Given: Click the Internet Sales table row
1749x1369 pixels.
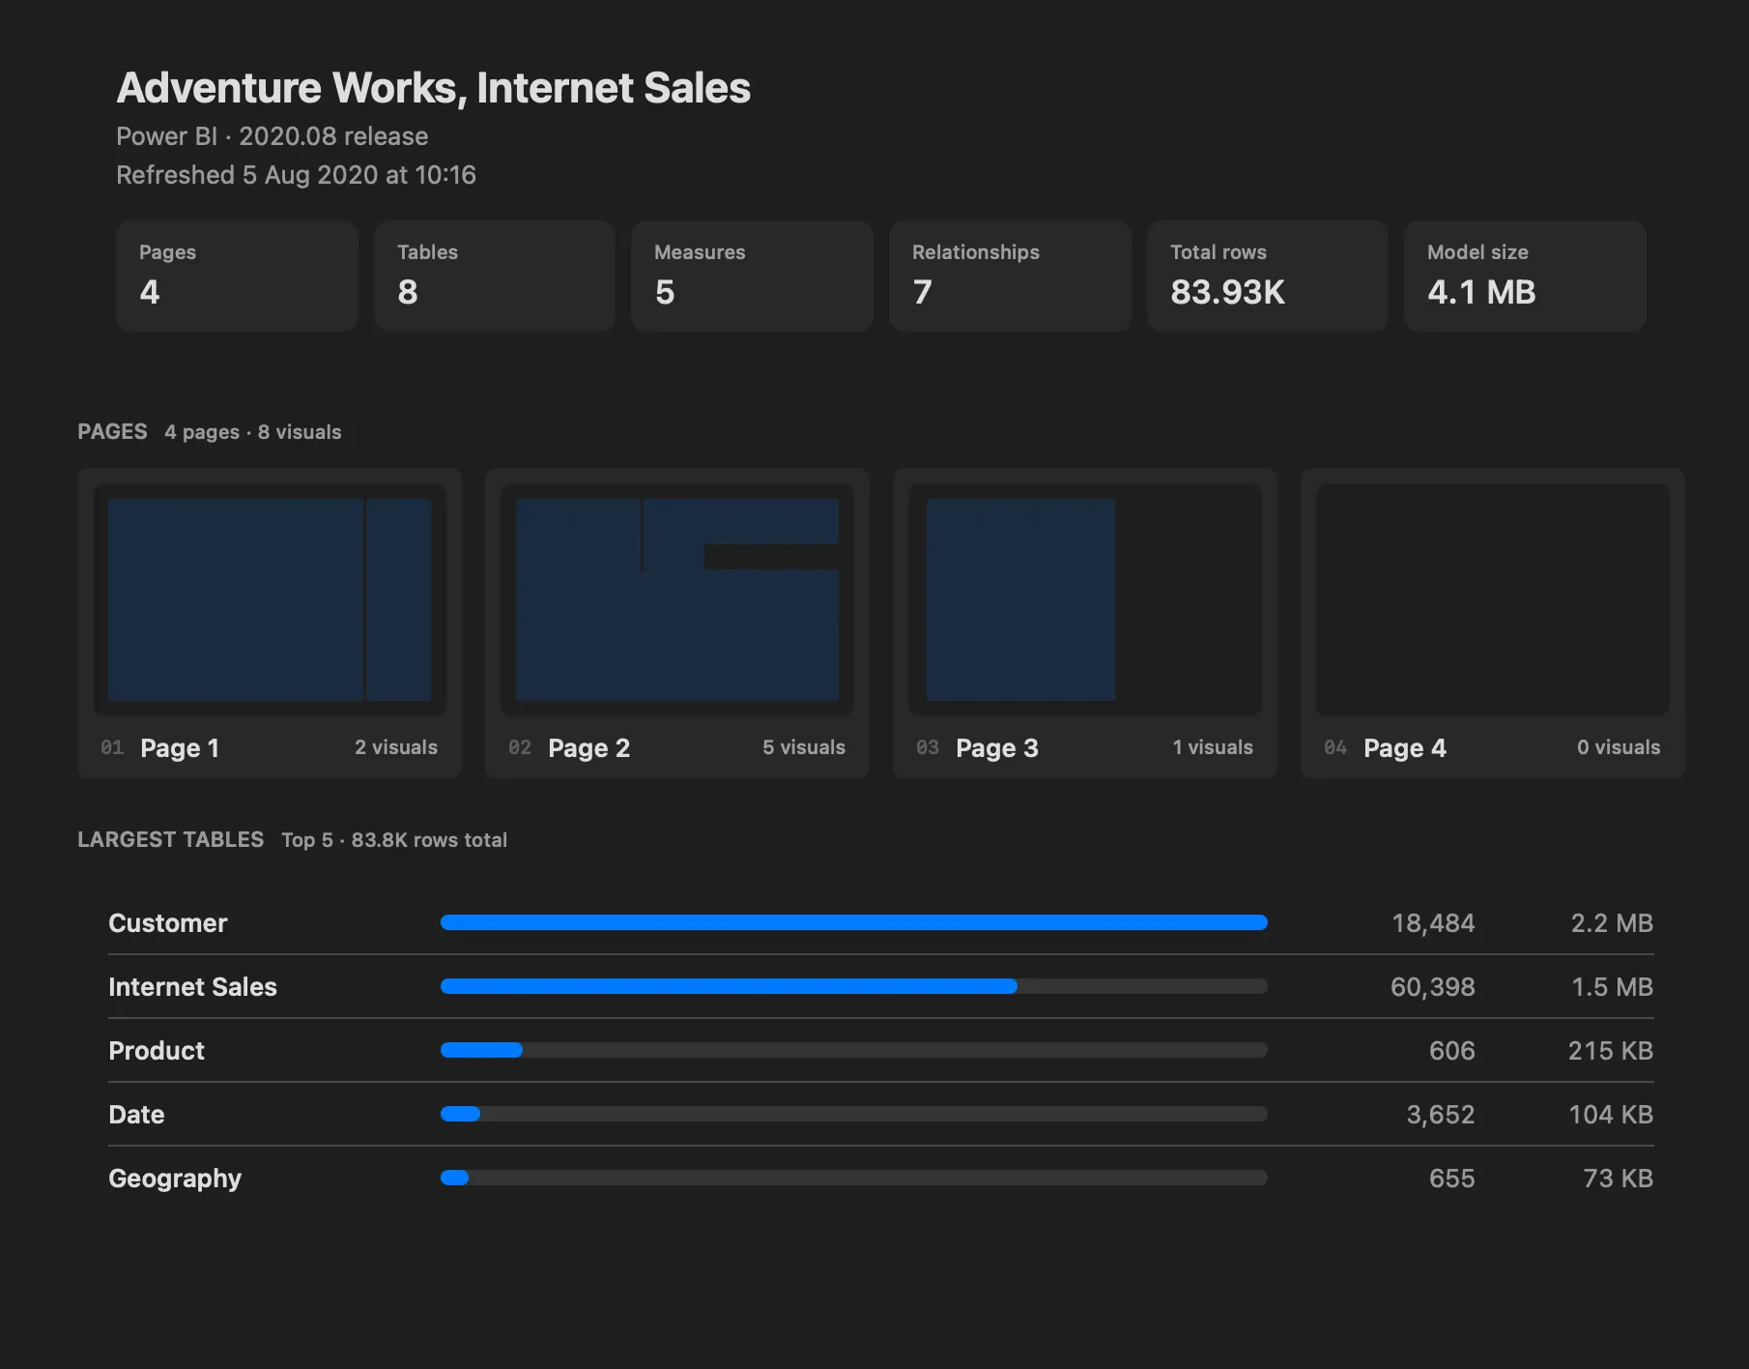Looking at the screenshot, I should [x=881, y=986].
